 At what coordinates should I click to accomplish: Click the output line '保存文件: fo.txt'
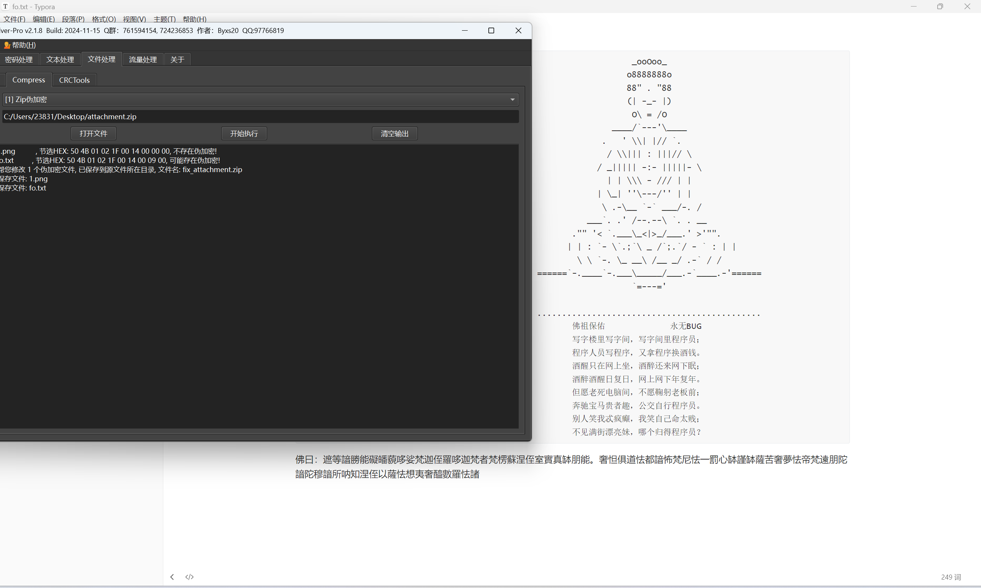point(23,188)
